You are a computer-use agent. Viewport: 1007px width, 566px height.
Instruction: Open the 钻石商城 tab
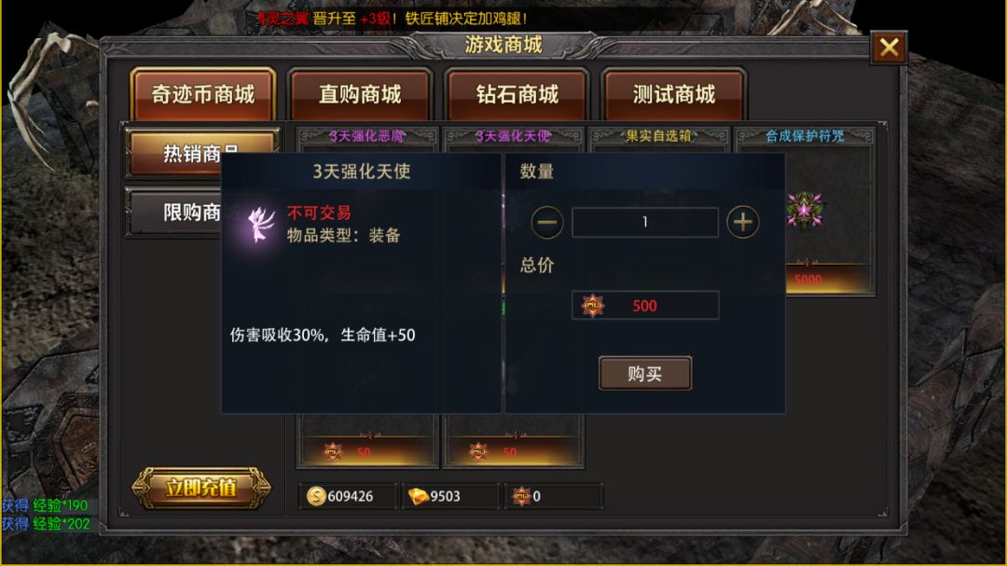[x=517, y=94]
